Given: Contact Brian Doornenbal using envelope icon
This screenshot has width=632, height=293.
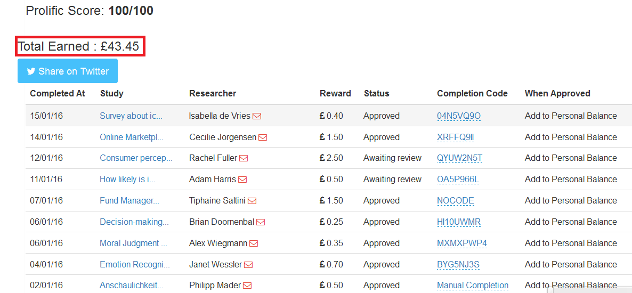Looking at the screenshot, I should point(261,222).
